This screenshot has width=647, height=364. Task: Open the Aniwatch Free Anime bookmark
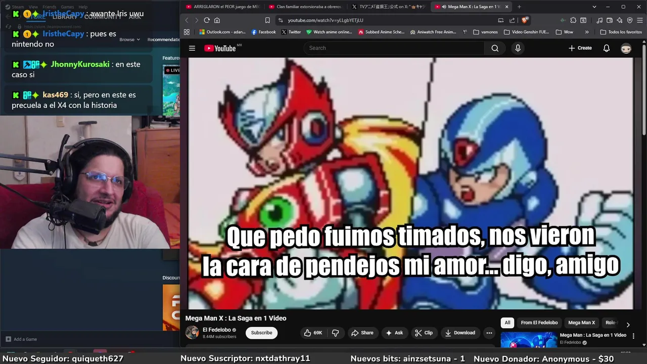pos(433,32)
